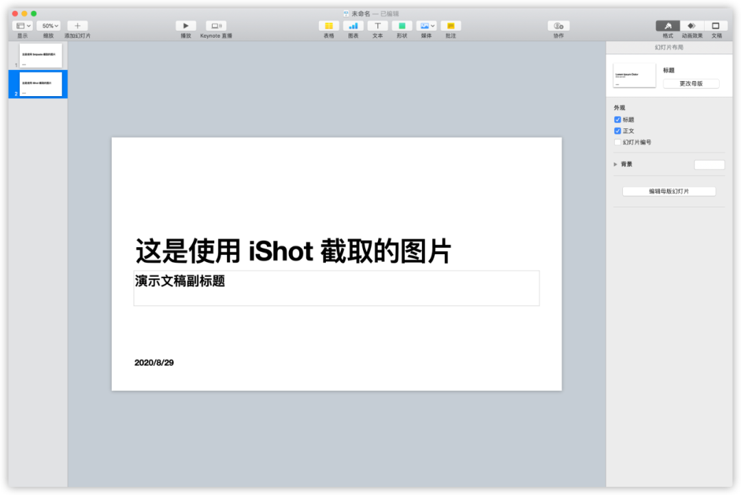Expand the 背景 background section
741x495 pixels.
pyautogui.click(x=615, y=164)
